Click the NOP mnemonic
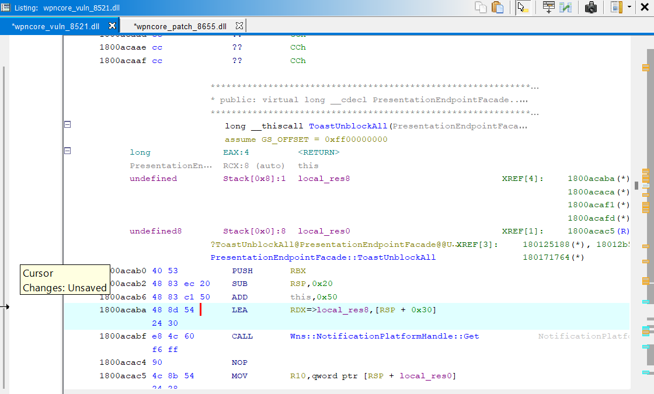 click(239, 362)
